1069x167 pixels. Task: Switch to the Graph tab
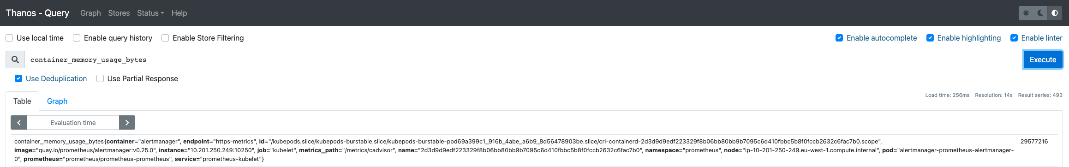pyautogui.click(x=57, y=101)
